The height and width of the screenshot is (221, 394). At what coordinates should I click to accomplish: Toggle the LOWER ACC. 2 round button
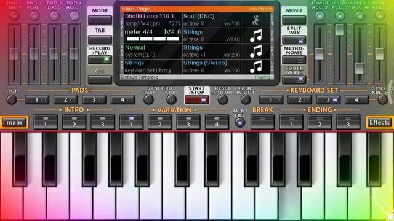point(320,16)
